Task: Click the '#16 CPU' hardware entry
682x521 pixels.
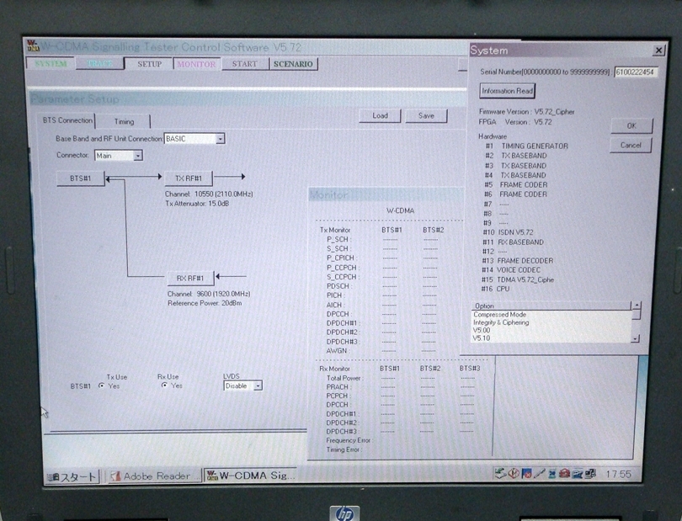Action: coord(495,289)
